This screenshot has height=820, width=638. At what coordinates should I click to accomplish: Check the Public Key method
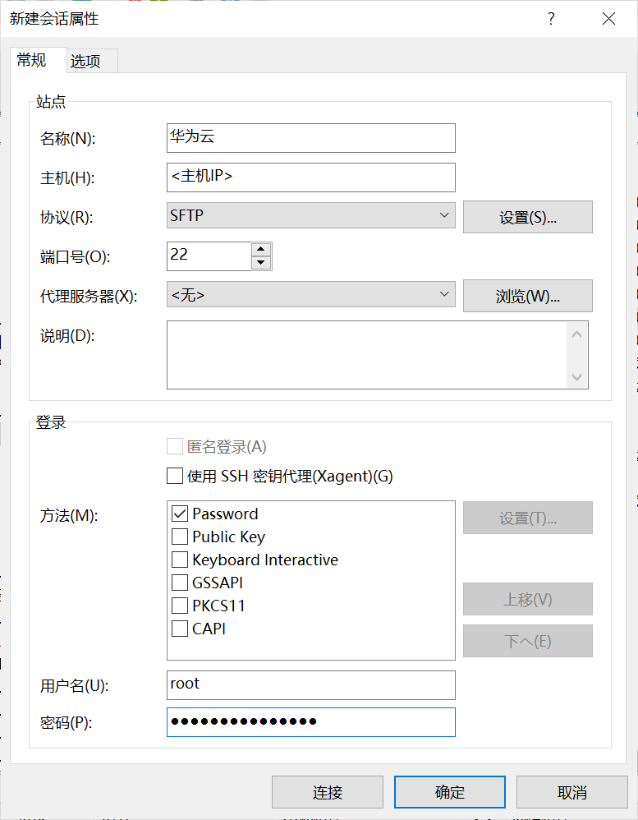(x=180, y=537)
